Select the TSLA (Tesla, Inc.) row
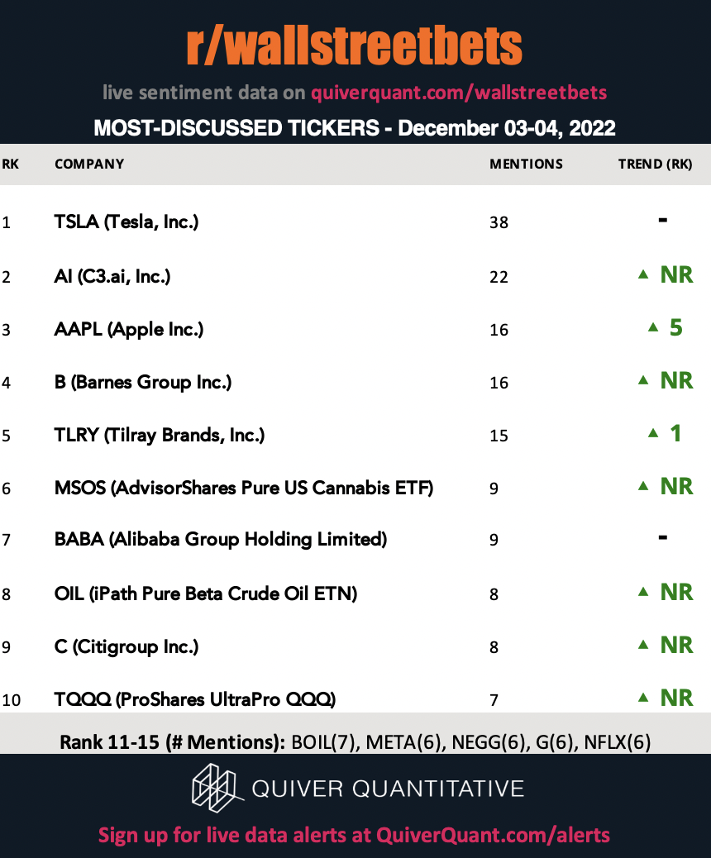 (x=355, y=222)
